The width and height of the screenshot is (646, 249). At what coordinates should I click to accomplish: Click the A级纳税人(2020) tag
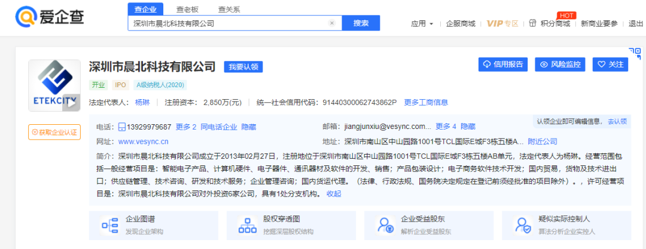[x=160, y=85]
